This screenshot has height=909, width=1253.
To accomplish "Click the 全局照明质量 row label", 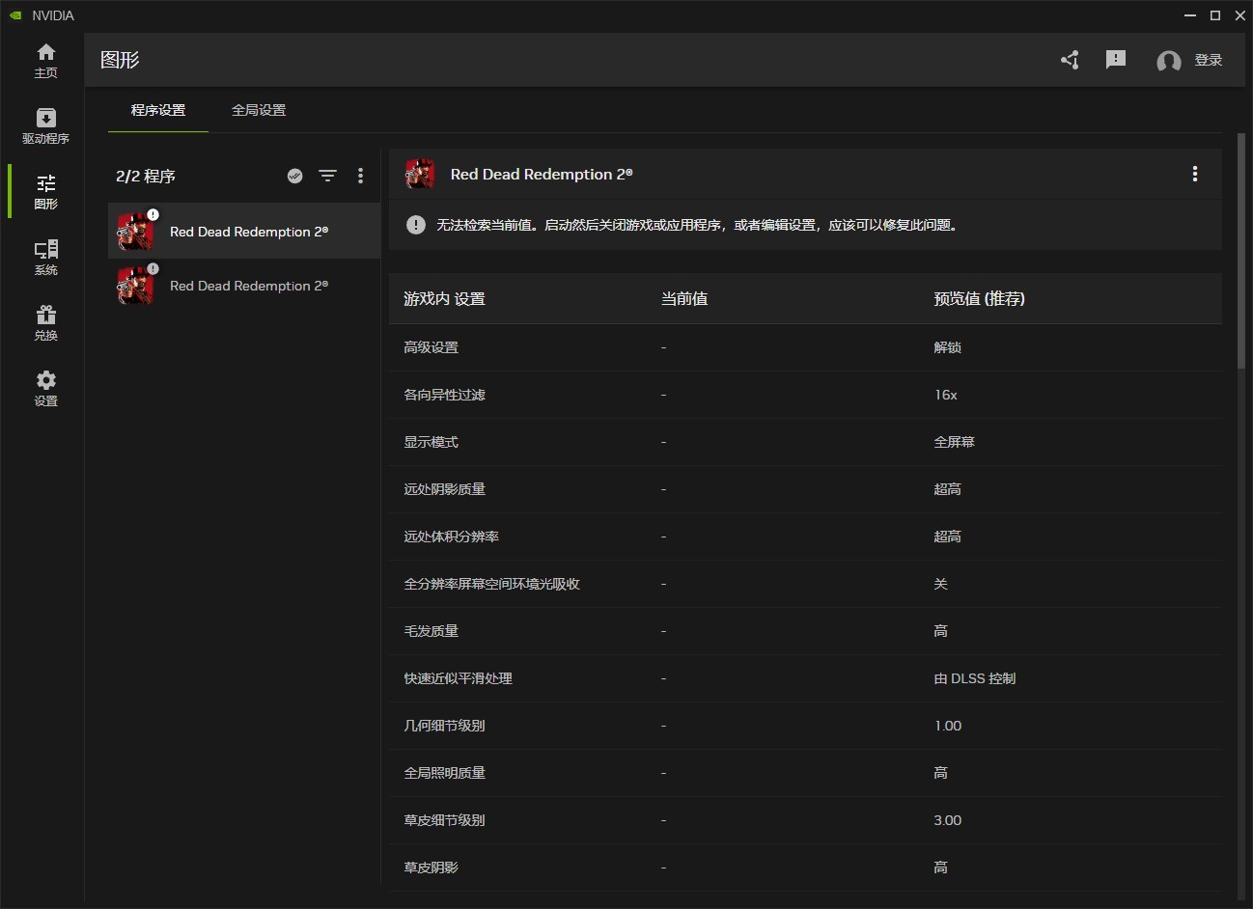I will [x=444, y=773].
